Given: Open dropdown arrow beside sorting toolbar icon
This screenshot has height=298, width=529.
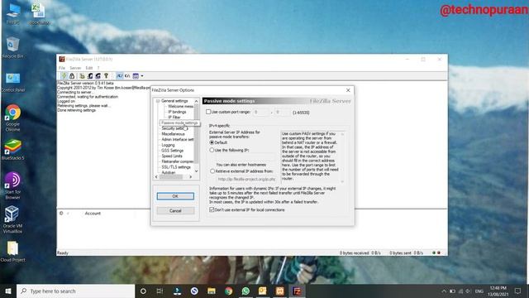Looking at the screenshot, I should (x=142, y=75).
